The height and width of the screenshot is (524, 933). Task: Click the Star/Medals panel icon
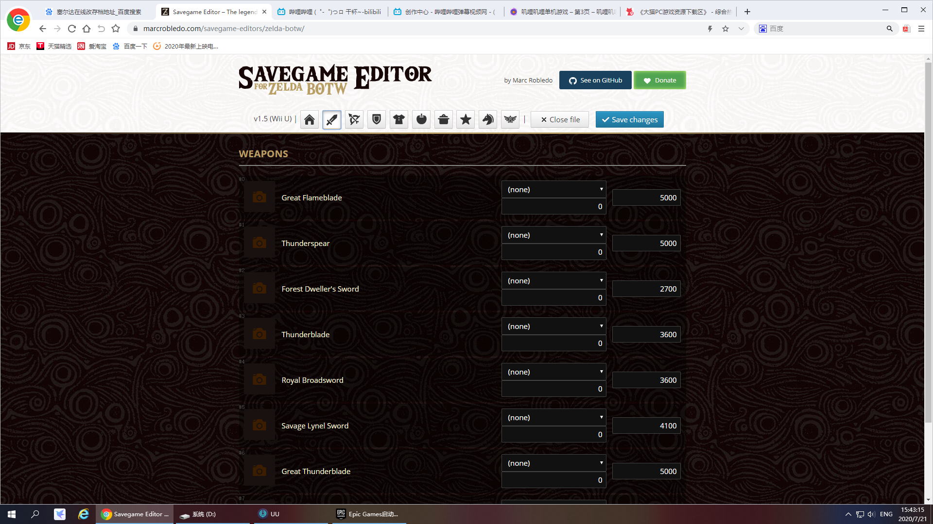pyautogui.click(x=466, y=120)
